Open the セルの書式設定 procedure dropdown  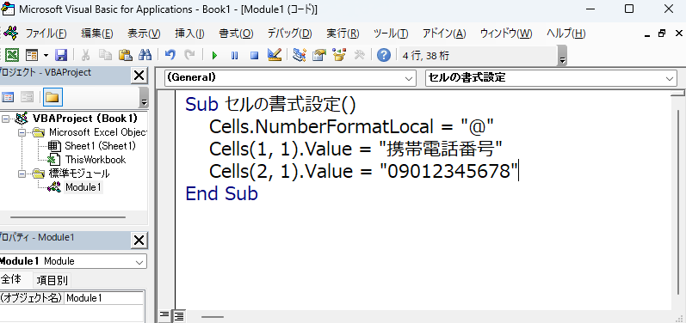[x=670, y=78]
